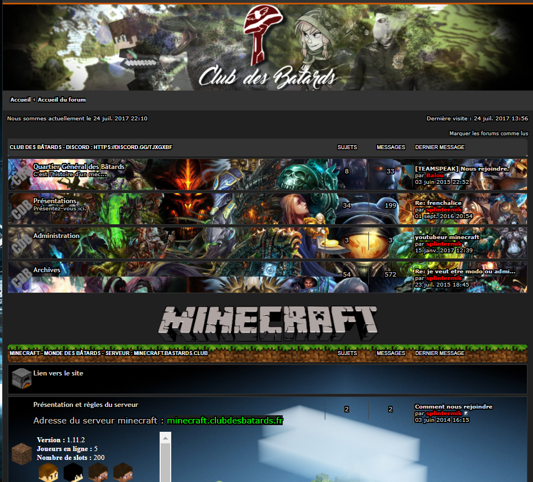
Task: Click the 23 juil. 2015 18:45 date
Action: [442, 285]
